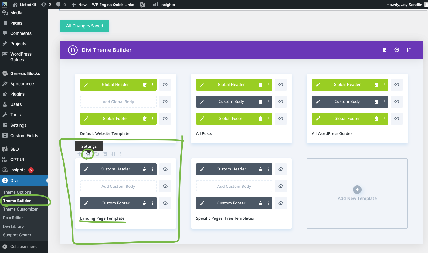Click trash icon on All Posts Custom Body

point(260,102)
